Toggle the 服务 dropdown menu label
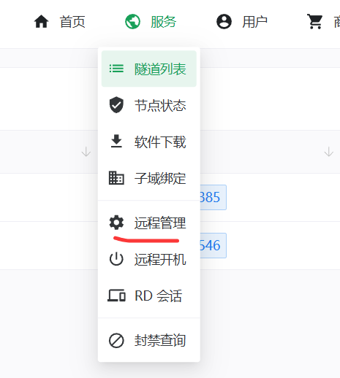This screenshot has width=340, height=378. [x=163, y=22]
